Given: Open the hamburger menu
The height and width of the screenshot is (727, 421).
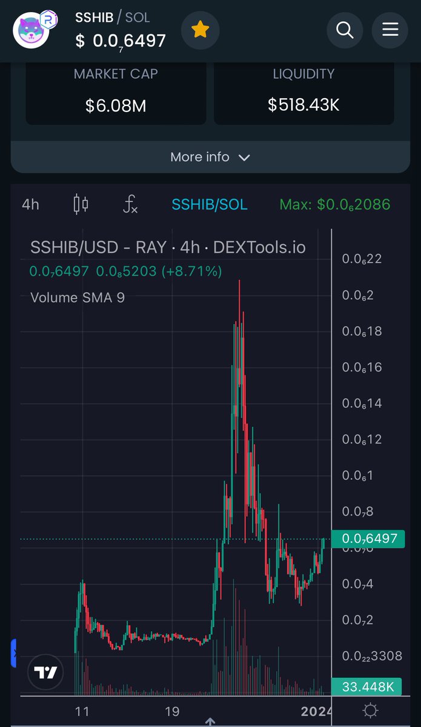Looking at the screenshot, I should [x=390, y=30].
